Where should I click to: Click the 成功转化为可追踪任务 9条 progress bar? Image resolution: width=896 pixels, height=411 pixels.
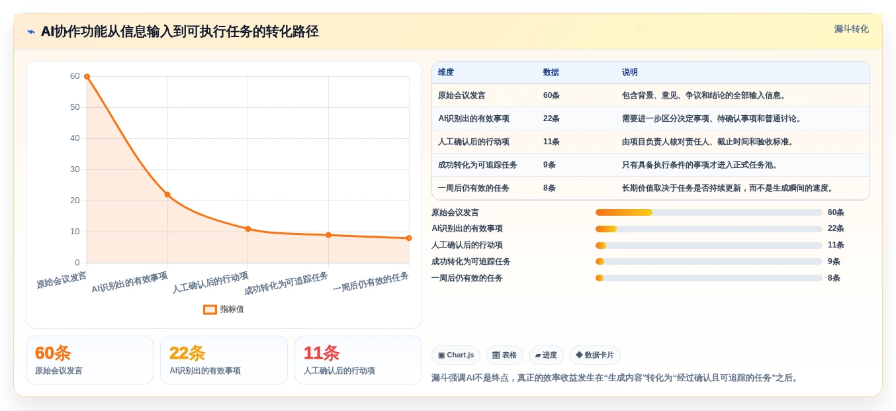pos(709,261)
